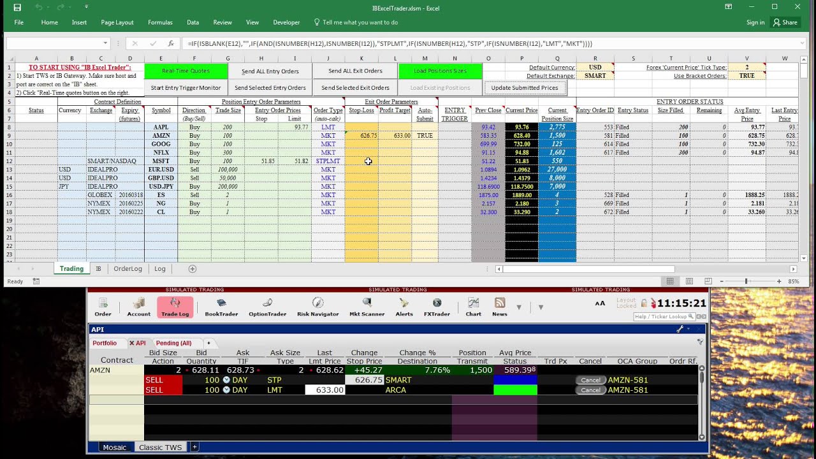This screenshot has height=459, width=816.
Task: Zoom out with the minus button
Action: tap(722, 281)
